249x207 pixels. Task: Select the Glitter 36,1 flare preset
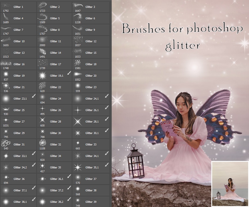(x=55, y=179)
